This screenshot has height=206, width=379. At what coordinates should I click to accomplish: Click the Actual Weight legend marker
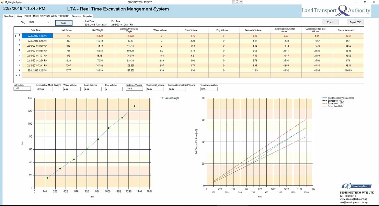[x=162, y=98]
